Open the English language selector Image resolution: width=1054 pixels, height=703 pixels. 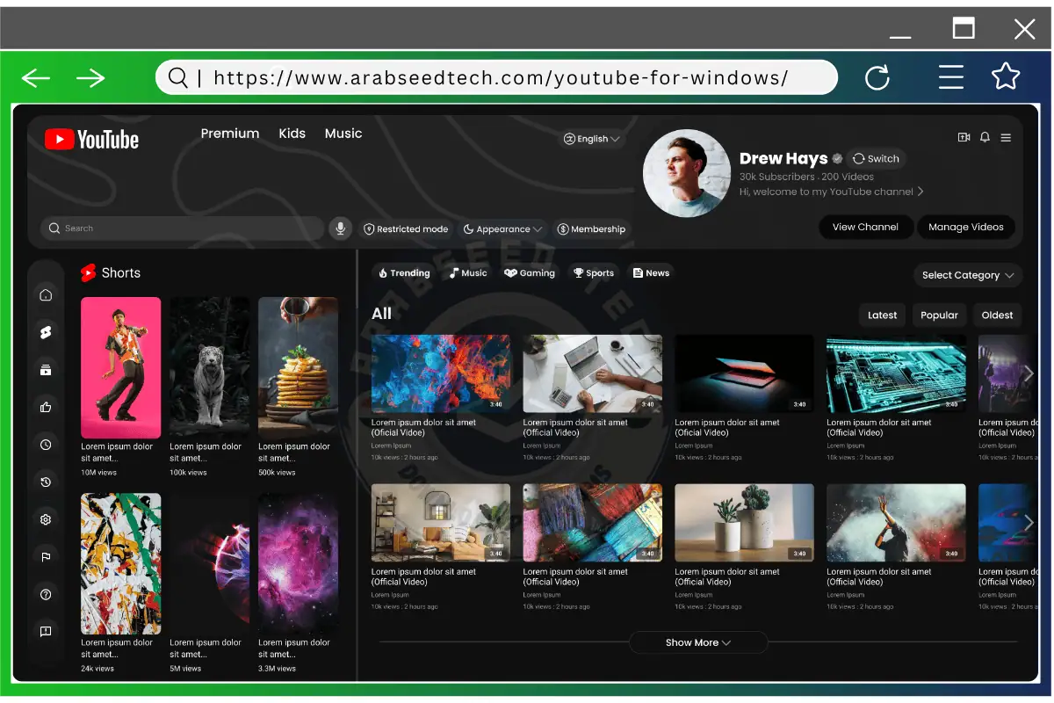pos(592,138)
